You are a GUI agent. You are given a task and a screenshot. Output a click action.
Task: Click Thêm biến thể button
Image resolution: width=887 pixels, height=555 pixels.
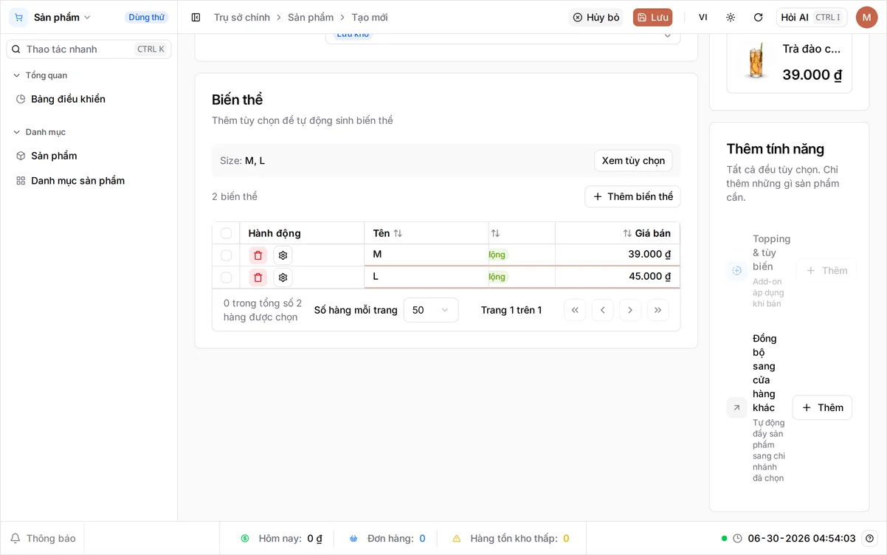pyautogui.click(x=632, y=196)
